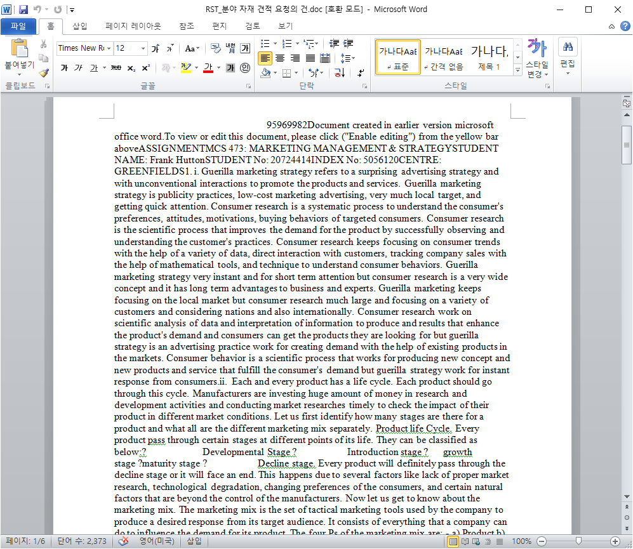Click the Sort icon in paragraph group
Viewport: 633px width, 549px height.
click(x=339, y=72)
